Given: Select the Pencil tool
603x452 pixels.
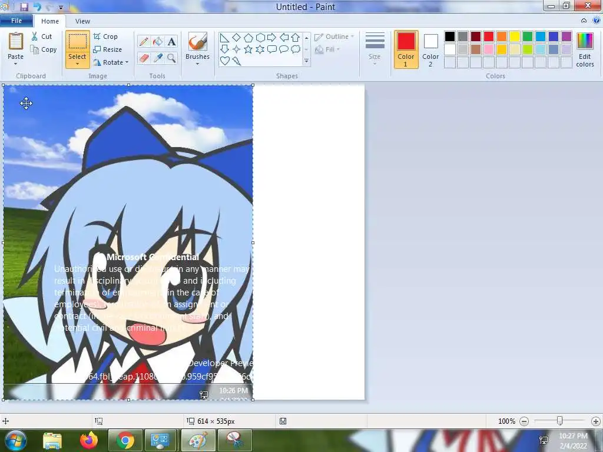Looking at the screenshot, I should pyautogui.click(x=144, y=42).
